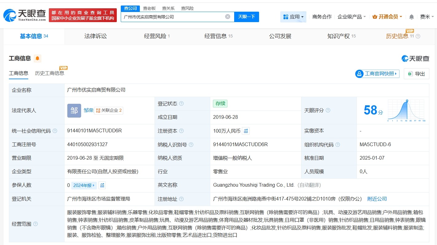This screenshot has height=245, width=437.
Task: Click the Excel icon on the 导出 button
Action: 410,74
